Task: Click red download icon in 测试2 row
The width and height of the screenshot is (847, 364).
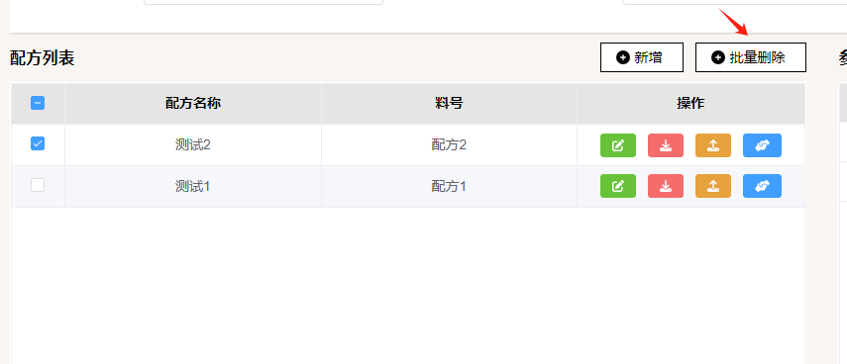Action: 666,145
